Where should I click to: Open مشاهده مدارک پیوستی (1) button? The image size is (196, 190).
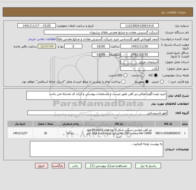(108, 166)
